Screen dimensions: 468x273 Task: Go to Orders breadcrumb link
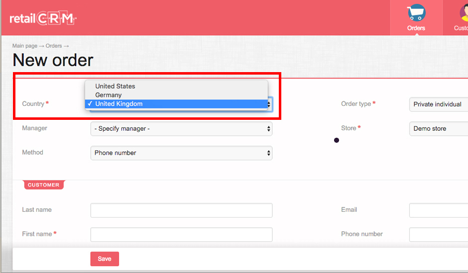click(54, 46)
